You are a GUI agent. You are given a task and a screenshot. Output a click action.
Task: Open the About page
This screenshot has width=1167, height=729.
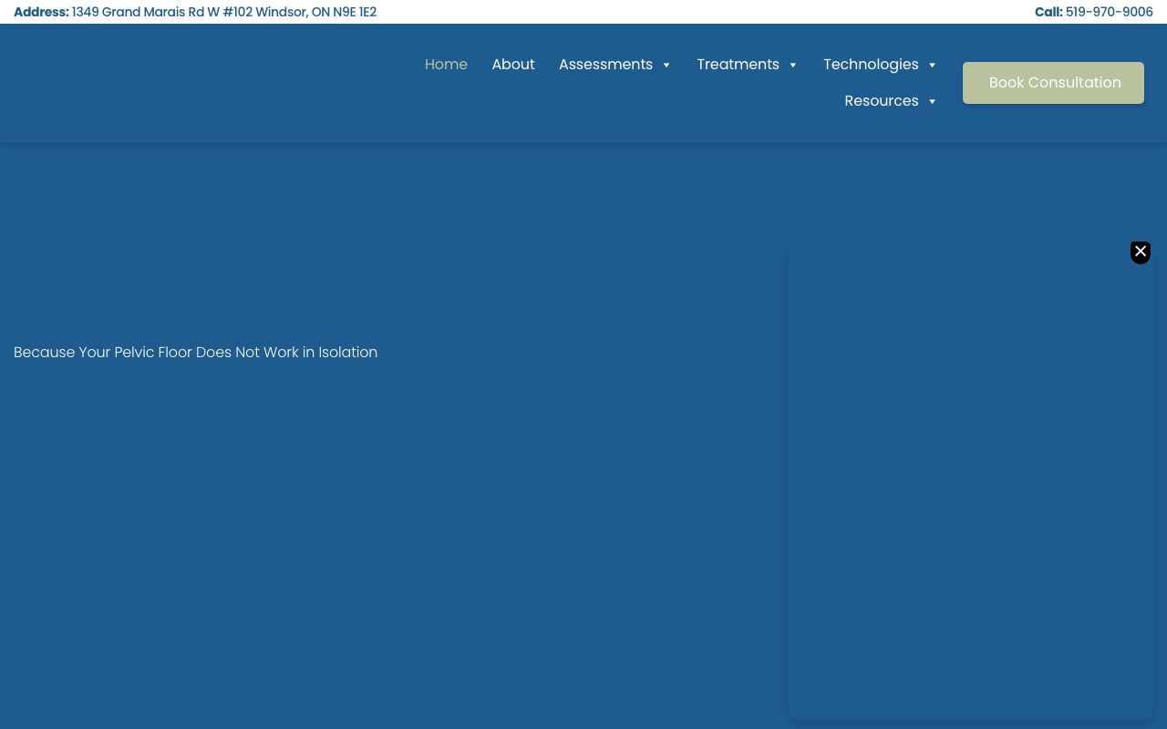coord(512,65)
